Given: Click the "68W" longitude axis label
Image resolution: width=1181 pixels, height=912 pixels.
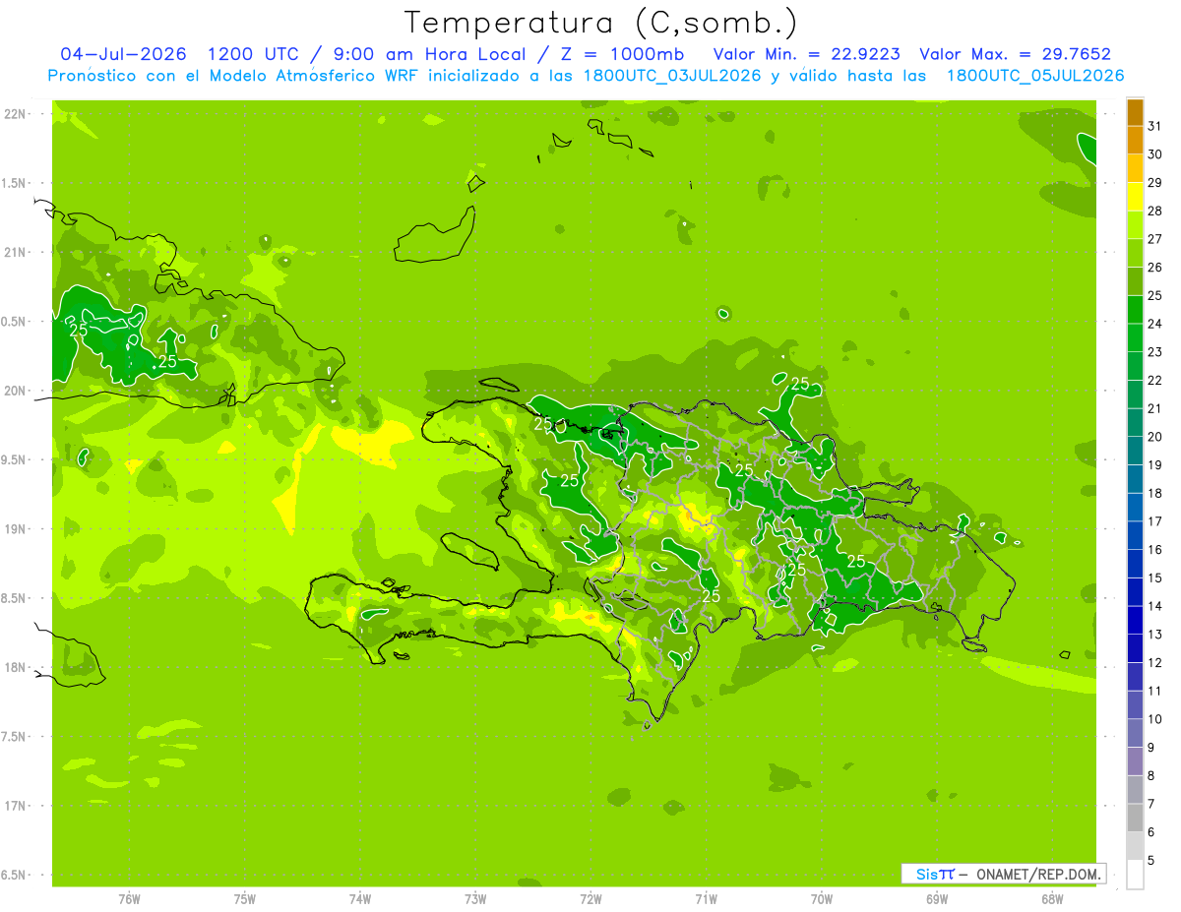Looking at the screenshot, I should (x=1053, y=898).
